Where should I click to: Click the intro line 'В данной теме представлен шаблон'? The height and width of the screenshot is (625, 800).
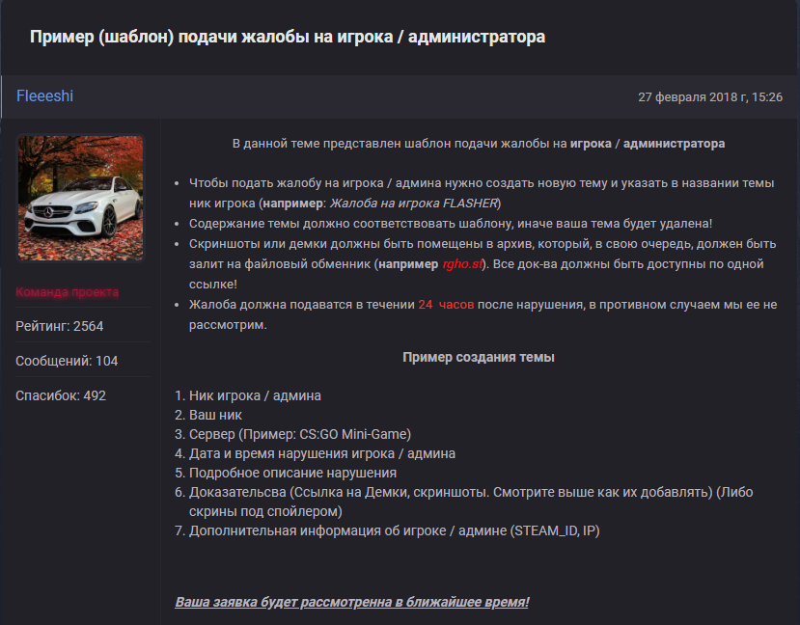479,144
